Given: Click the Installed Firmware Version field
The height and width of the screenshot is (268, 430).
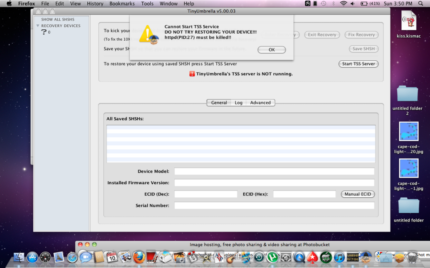Looking at the screenshot, I should (x=274, y=183).
